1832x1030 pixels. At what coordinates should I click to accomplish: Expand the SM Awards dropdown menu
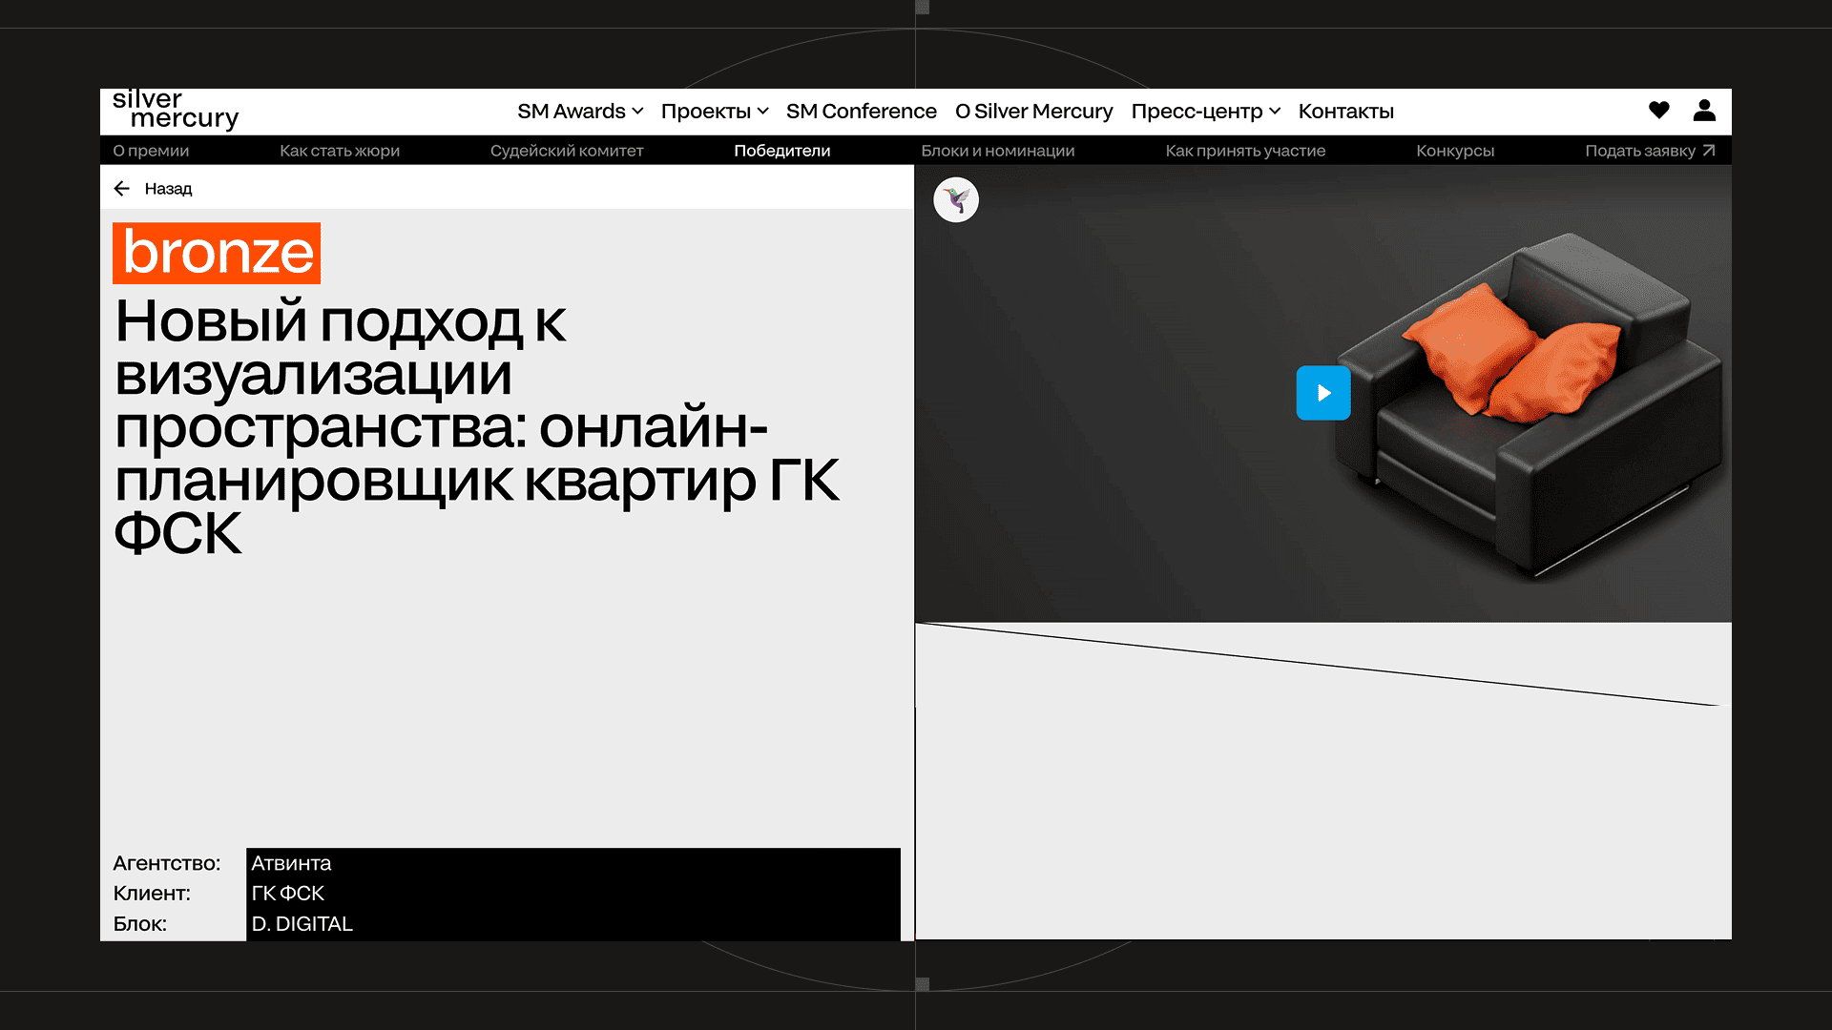tap(580, 112)
